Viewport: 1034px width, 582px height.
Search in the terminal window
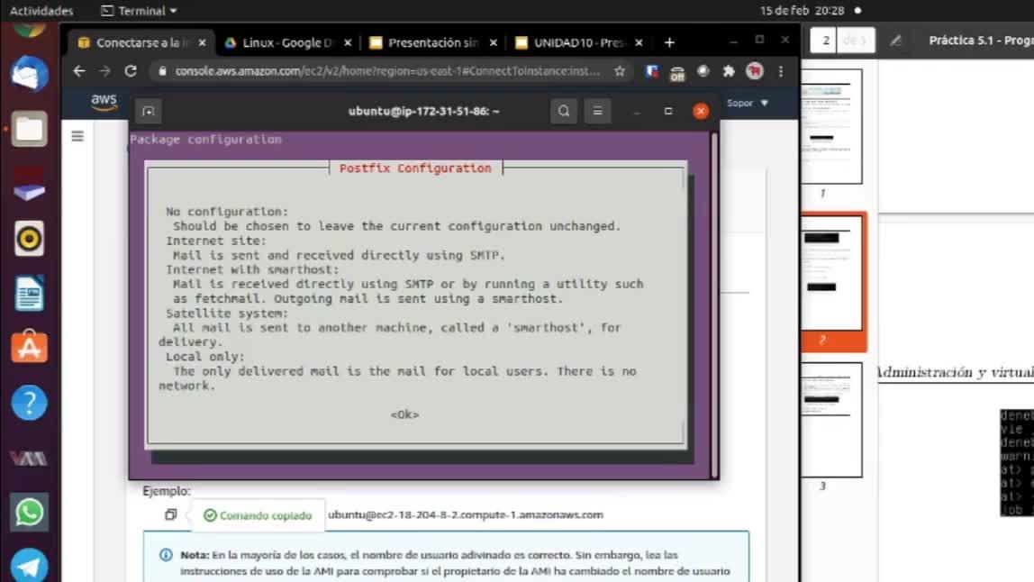click(564, 111)
